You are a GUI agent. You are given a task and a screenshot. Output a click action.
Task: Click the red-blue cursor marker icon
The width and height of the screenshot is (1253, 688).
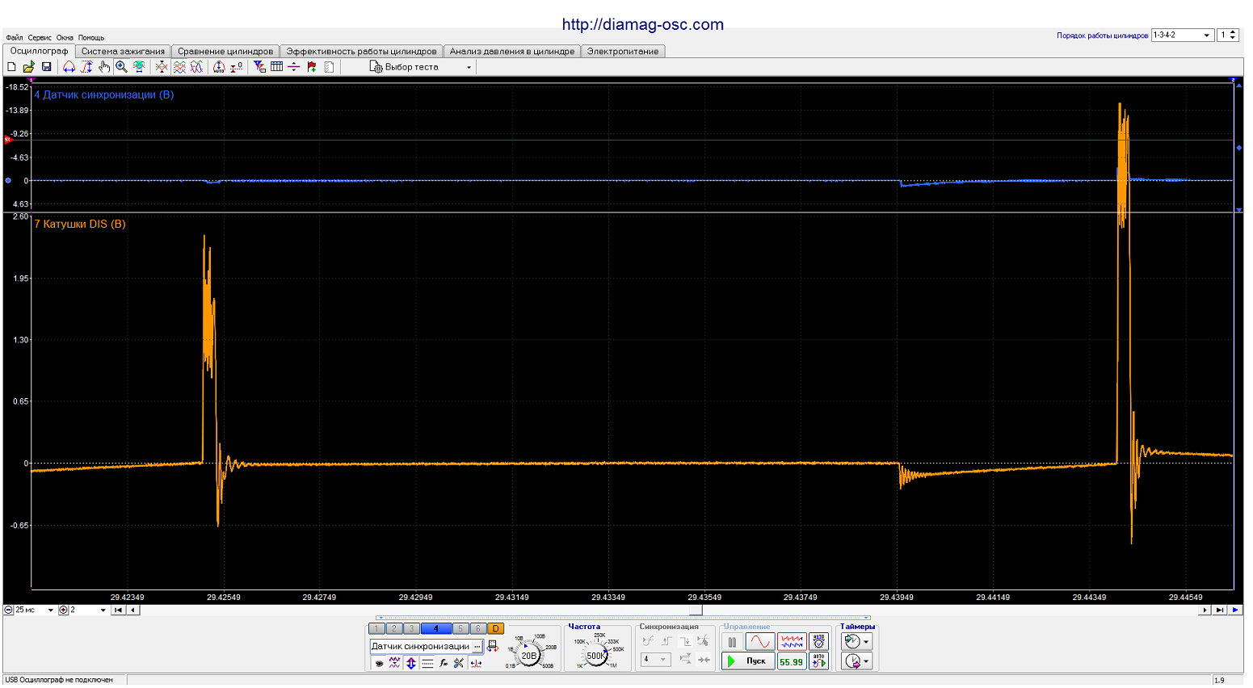[476, 663]
